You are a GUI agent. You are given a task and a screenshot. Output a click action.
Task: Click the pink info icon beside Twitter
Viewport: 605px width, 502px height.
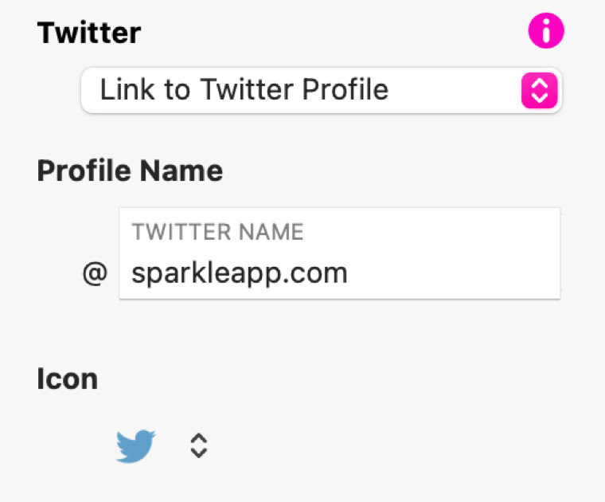coord(545,32)
